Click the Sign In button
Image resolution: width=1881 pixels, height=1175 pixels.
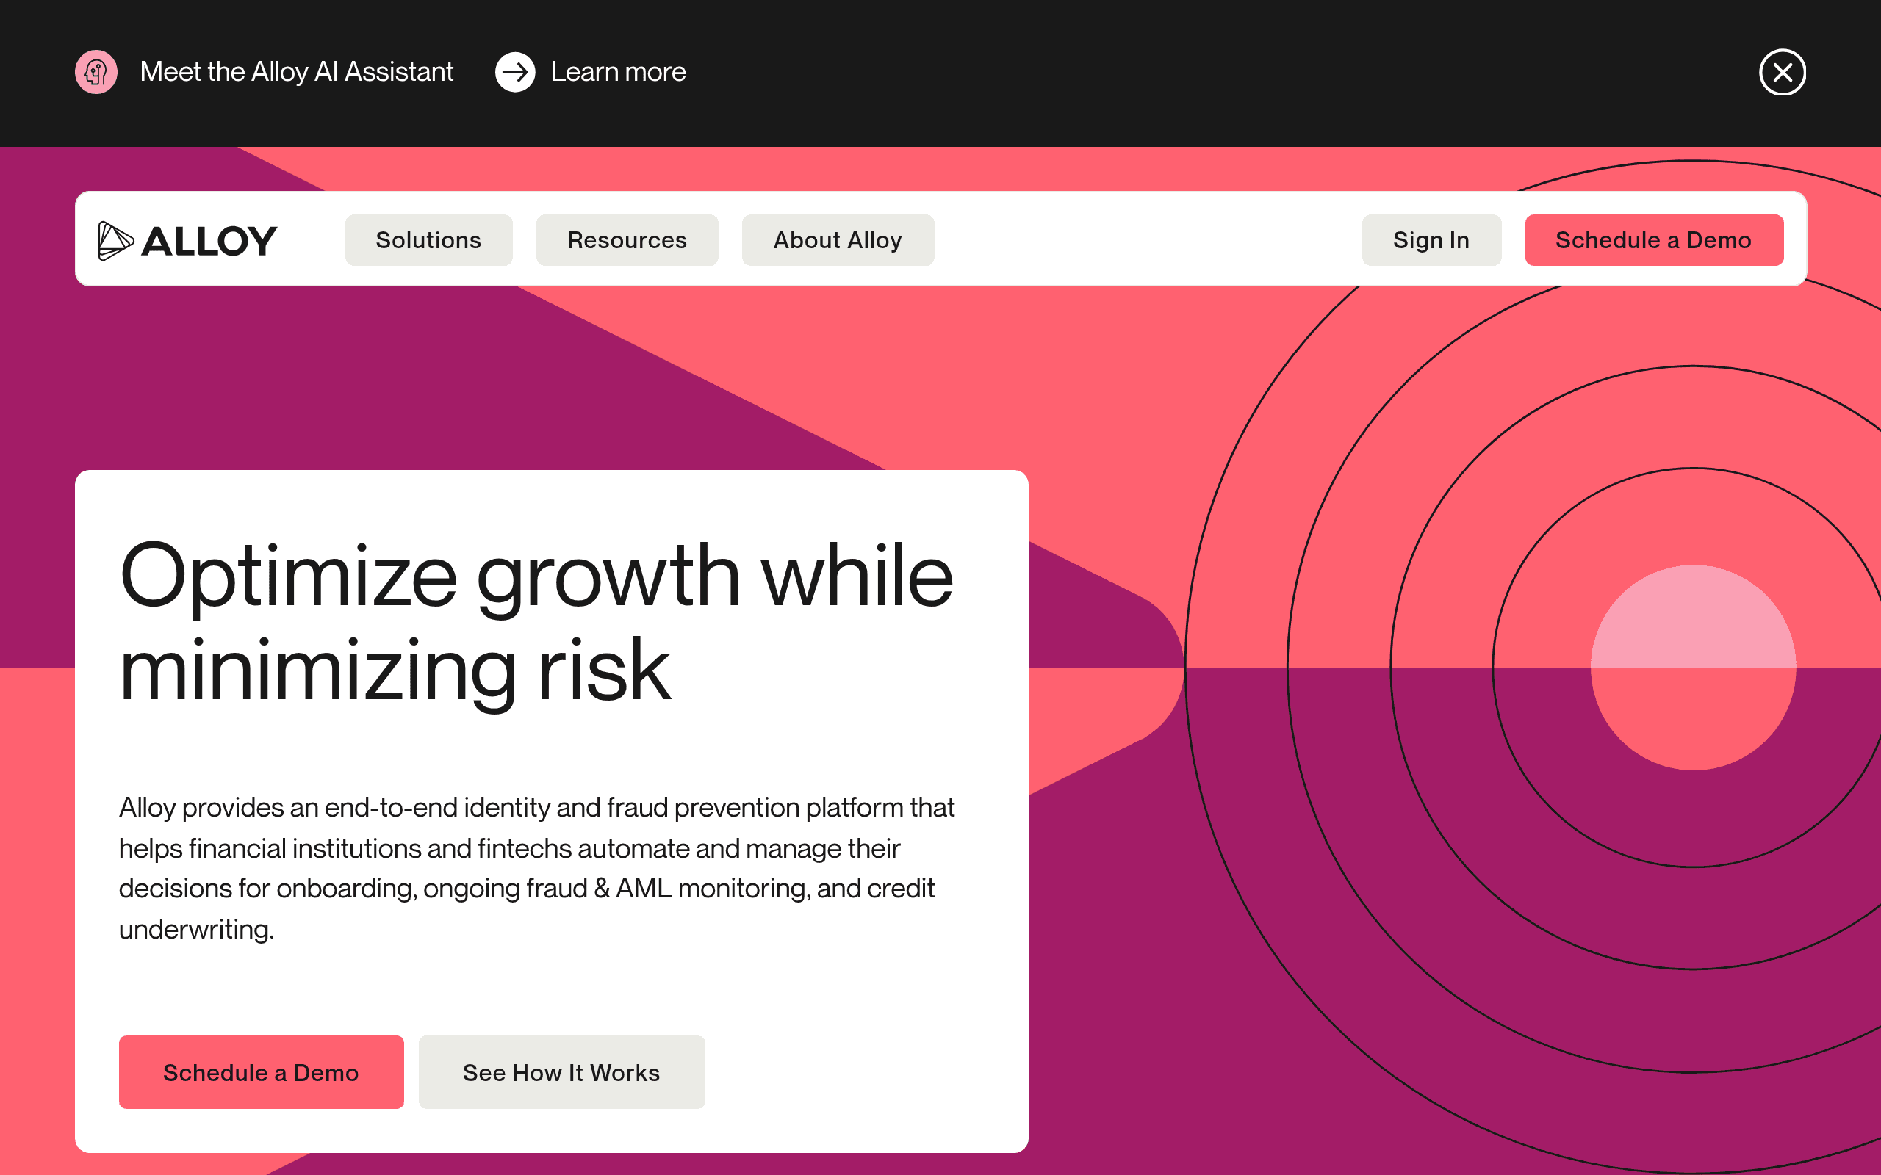click(1431, 240)
